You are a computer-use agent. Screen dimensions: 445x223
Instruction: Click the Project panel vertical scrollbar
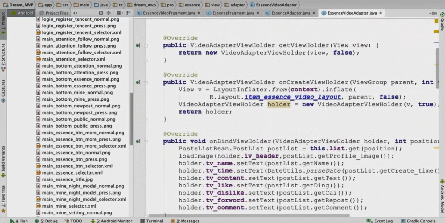tap(131, 118)
